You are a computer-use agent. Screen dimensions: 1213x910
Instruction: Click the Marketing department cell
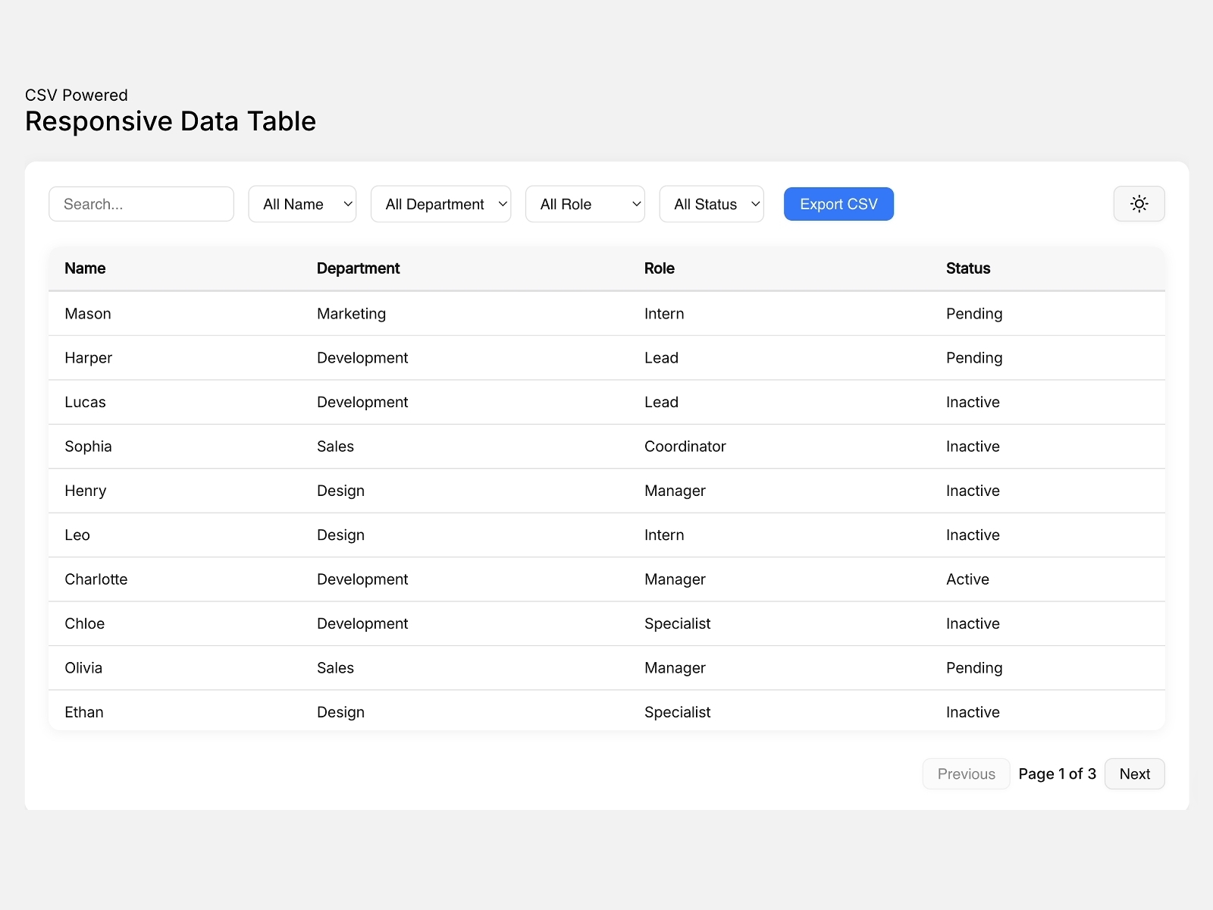pos(351,314)
